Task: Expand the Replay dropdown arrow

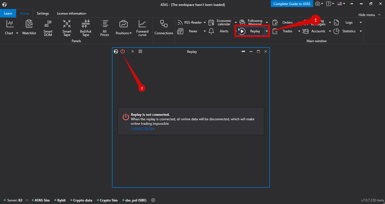Action: click(x=267, y=31)
